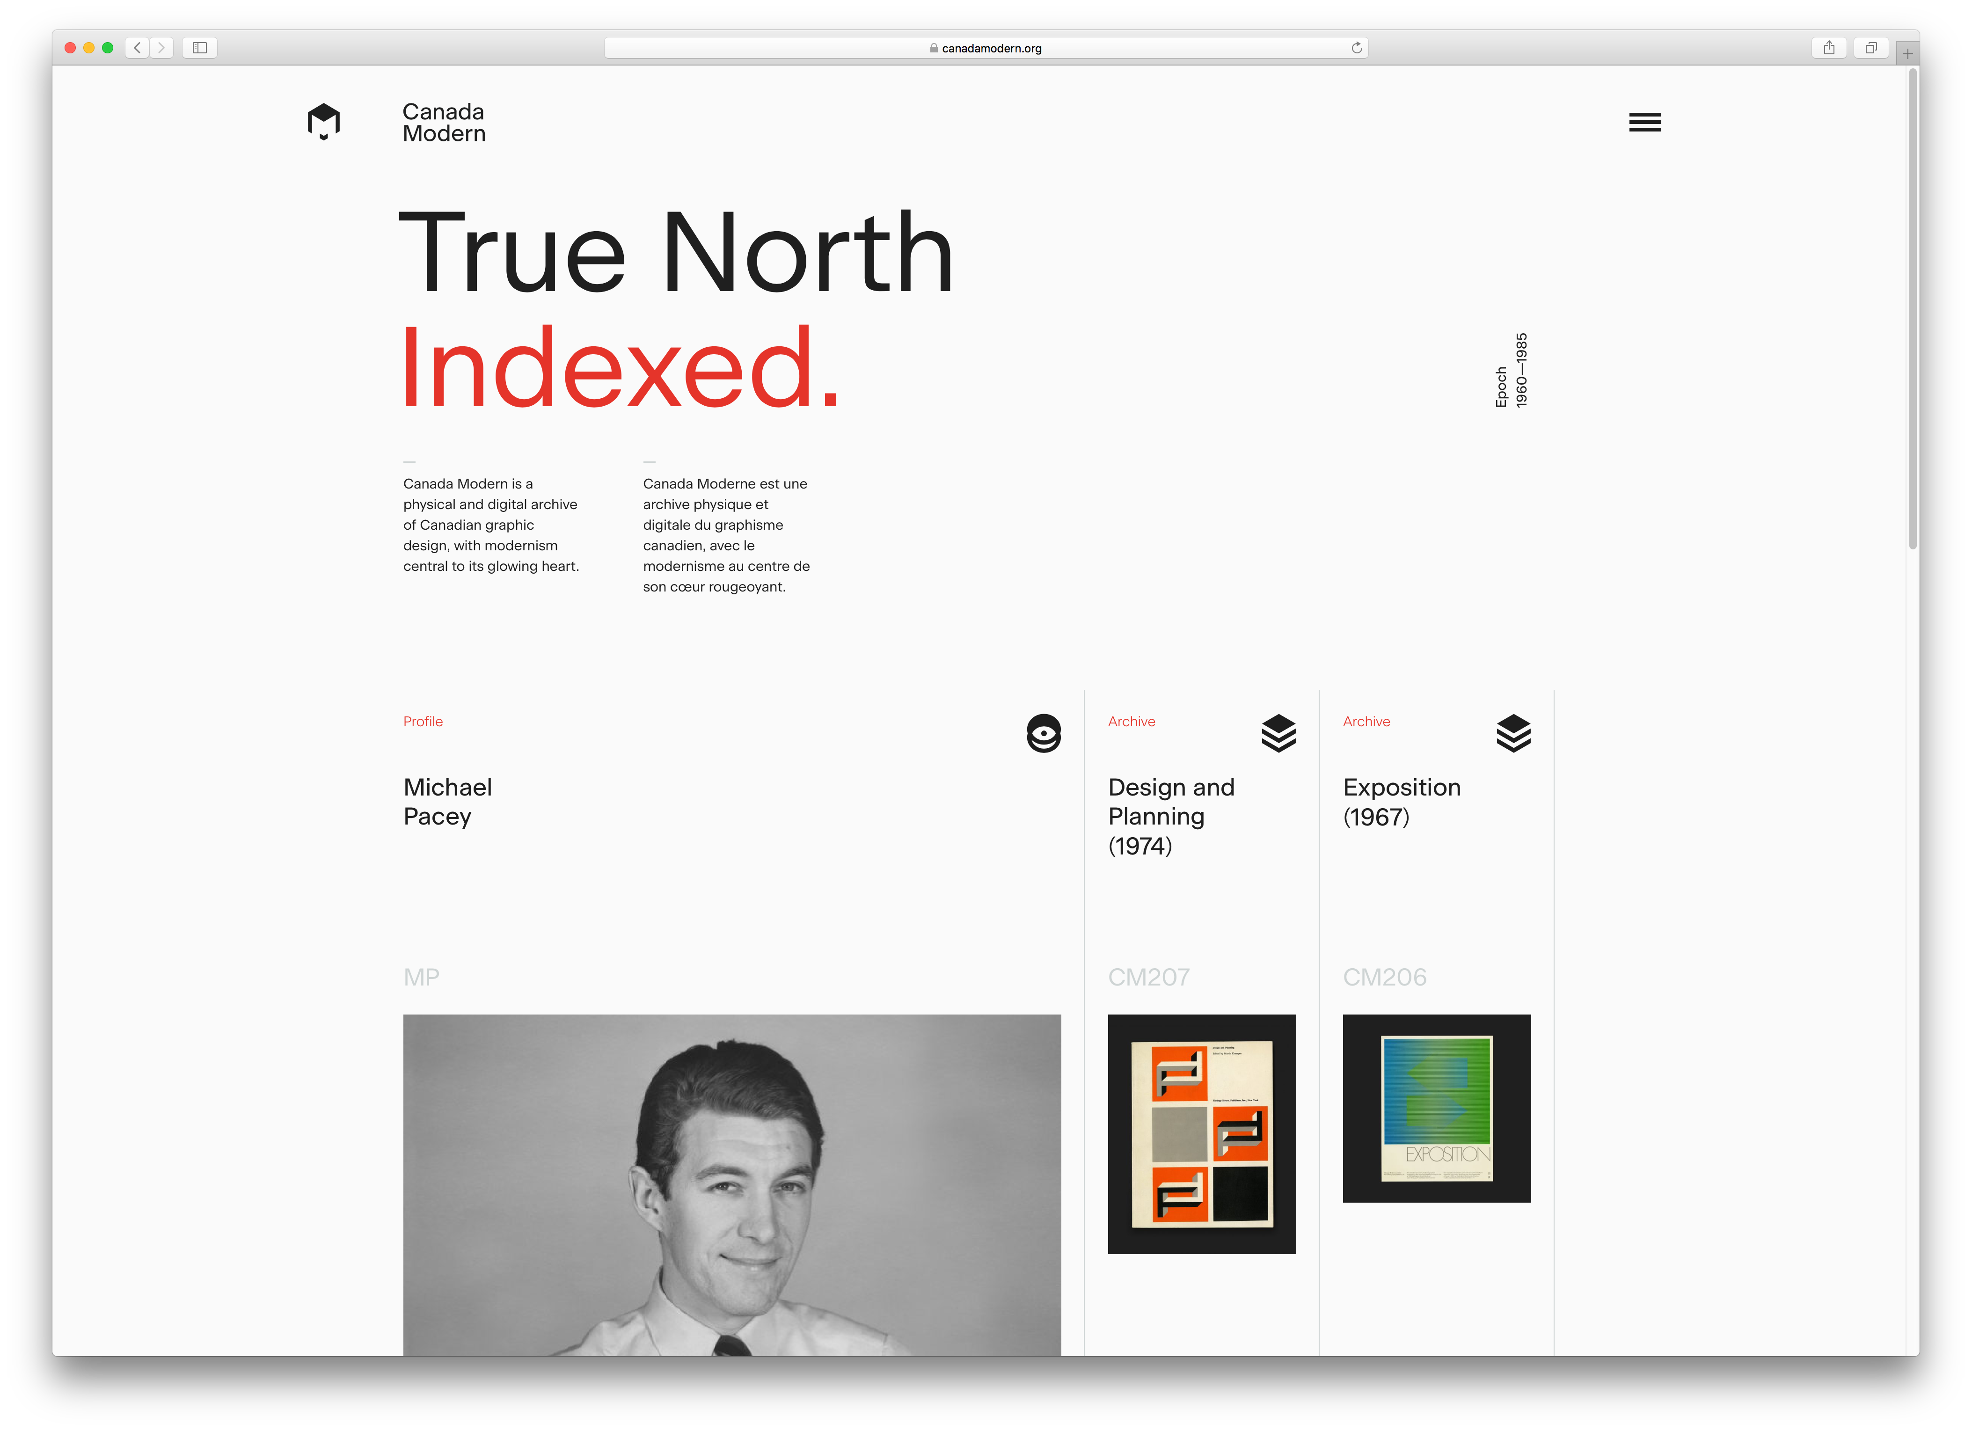Image resolution: width=1972 pixels, height=1431 pixels.
Task: Toggle the Safari sidebar button
Action: click(x=199, y=48)
